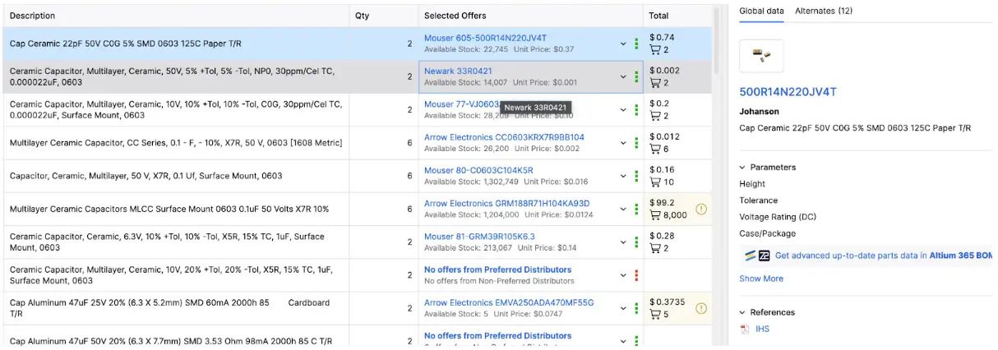The height and width of the screenshot is (350, 998).
Task: Click the warning icon next to the $99.2 total
Action: [701, 209]
